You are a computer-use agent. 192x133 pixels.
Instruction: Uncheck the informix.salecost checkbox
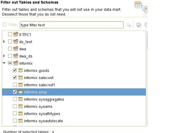(x=15, y=77)
